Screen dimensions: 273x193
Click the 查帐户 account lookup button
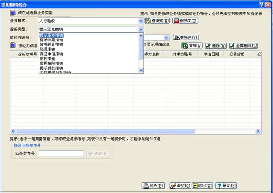click(x=186, y=38)
